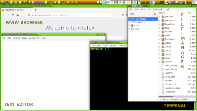Click the eyes icon in the top panel
Viewport: 197px width, 111px height.
coord(99,2)
